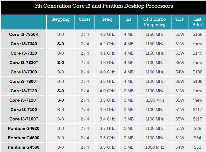
Task: Click the Core i3-7320T row name
Action: pos(24,62)
